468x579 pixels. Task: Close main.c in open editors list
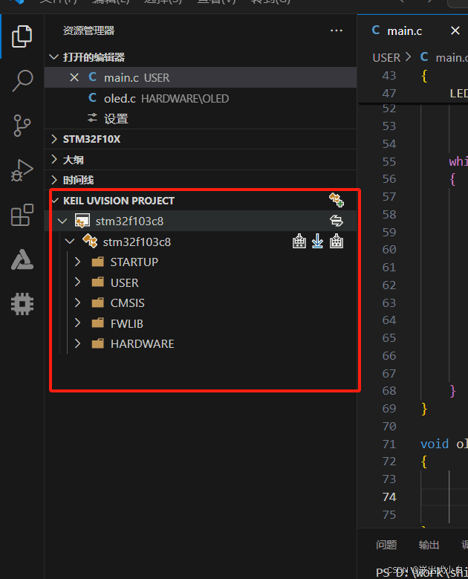74,77
